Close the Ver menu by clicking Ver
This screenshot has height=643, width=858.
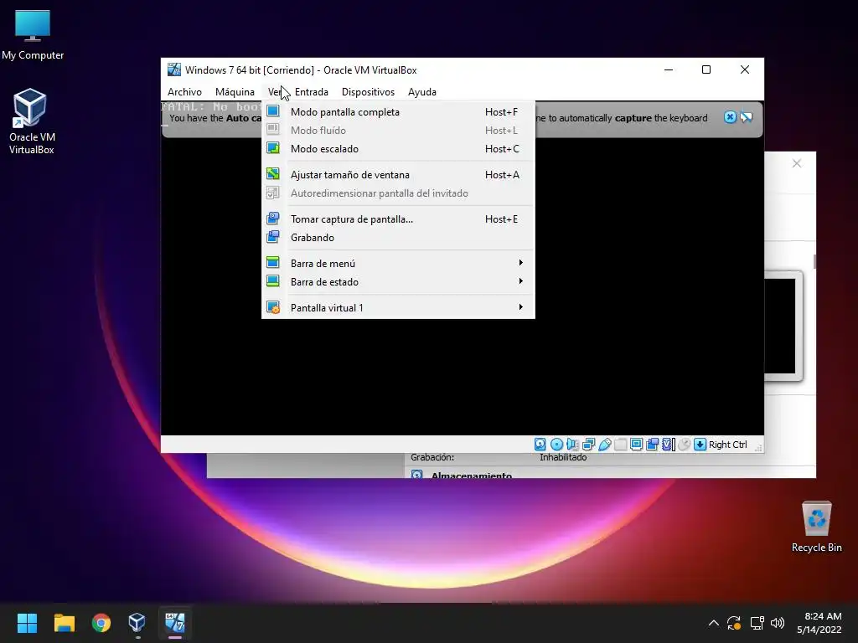[x=275, y=92]
